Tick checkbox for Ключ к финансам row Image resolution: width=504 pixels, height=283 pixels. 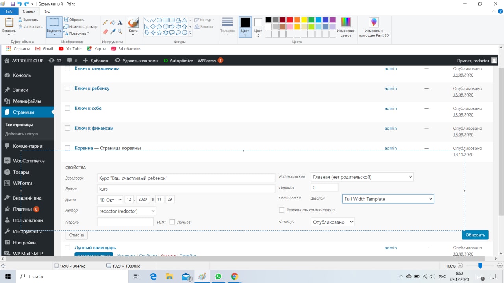point(67,128)
